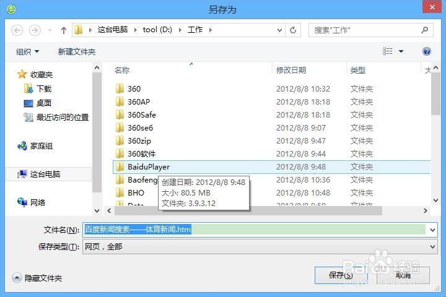Viewport: 446px width, 297px height.
Task: Expand the chevron after 这台电脑 in breadcrumb
Action: pyautogui.click(x=136, y=30)
